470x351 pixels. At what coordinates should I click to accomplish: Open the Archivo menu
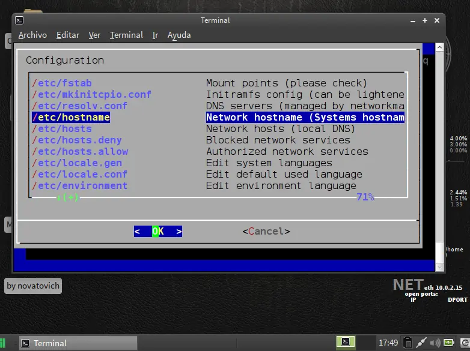(x=32, y=35)
